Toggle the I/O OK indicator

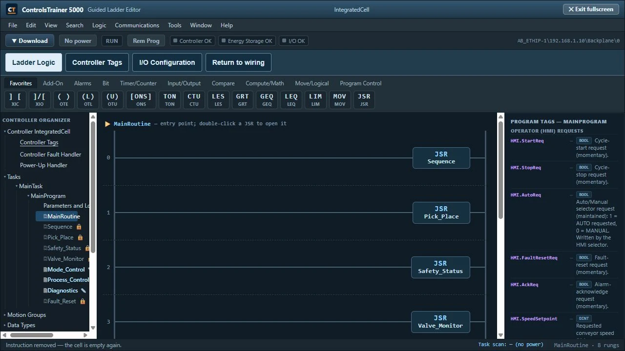[293, 41]
